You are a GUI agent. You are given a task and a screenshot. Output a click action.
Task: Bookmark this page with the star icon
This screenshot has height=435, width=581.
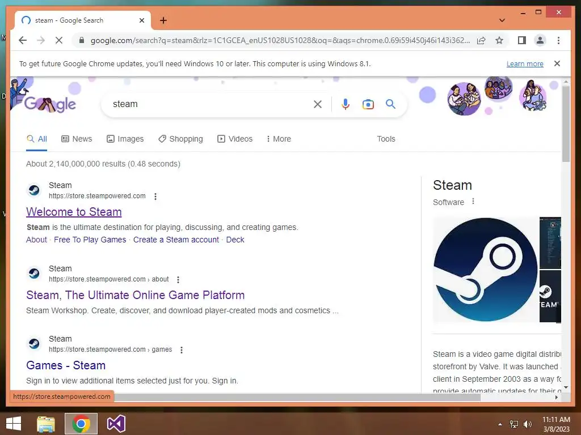pos(499,40)
